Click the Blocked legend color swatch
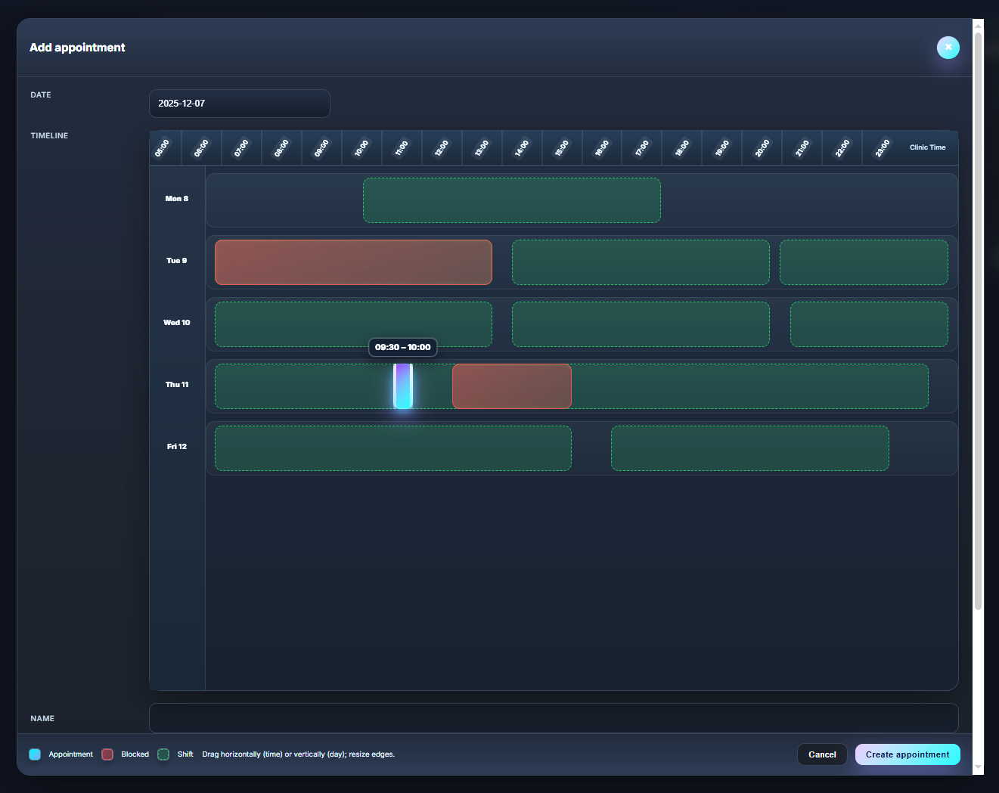 [107, 754]
